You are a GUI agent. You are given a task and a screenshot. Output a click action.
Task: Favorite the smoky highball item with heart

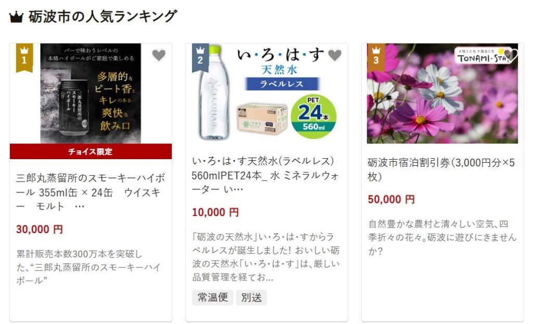pyautogui.click(x=158, y=55)
